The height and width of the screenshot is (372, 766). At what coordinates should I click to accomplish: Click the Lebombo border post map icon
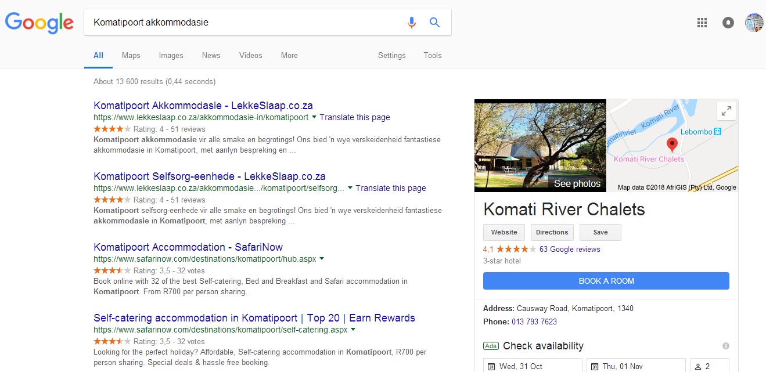(x=717, y=132)
